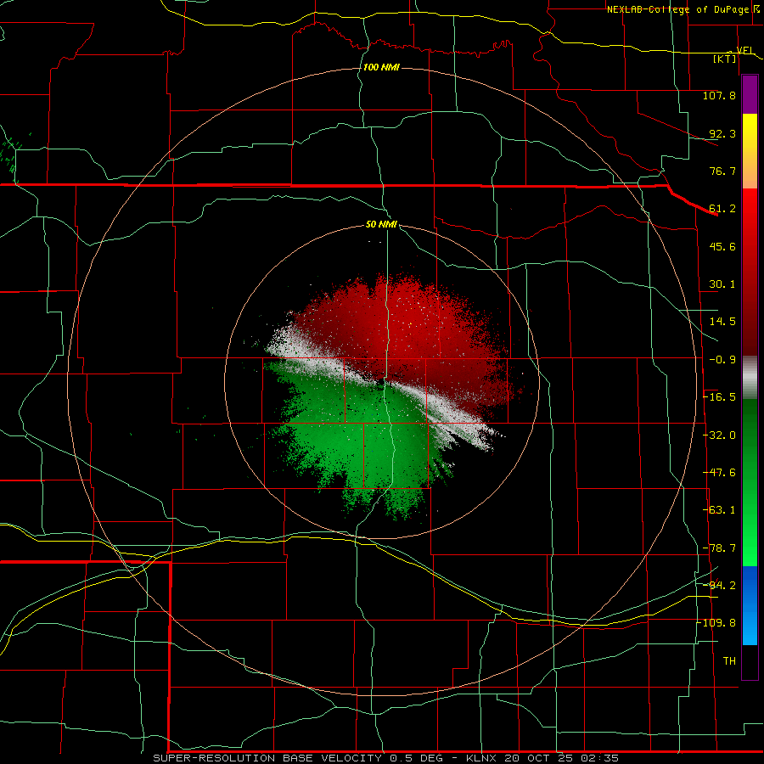Image resolution: width=764 pixels, height=764 pixels.
Task: Click the 100 NMI range ring label
Action: [381, 67]
